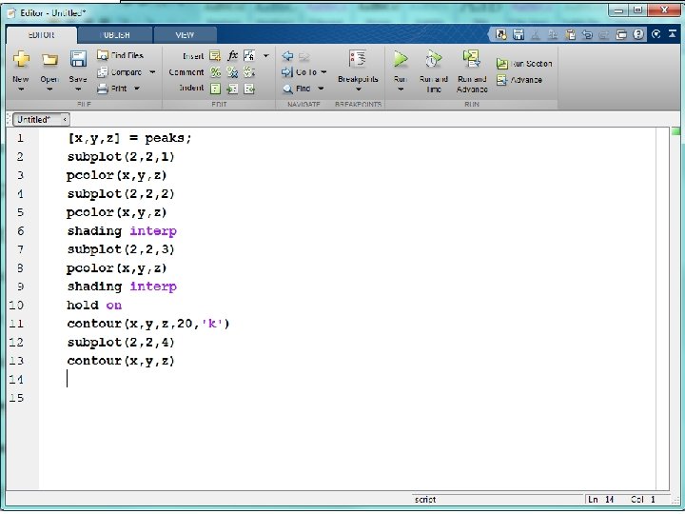
Task: Click the Run Section label
Action: tap(531, 64)
